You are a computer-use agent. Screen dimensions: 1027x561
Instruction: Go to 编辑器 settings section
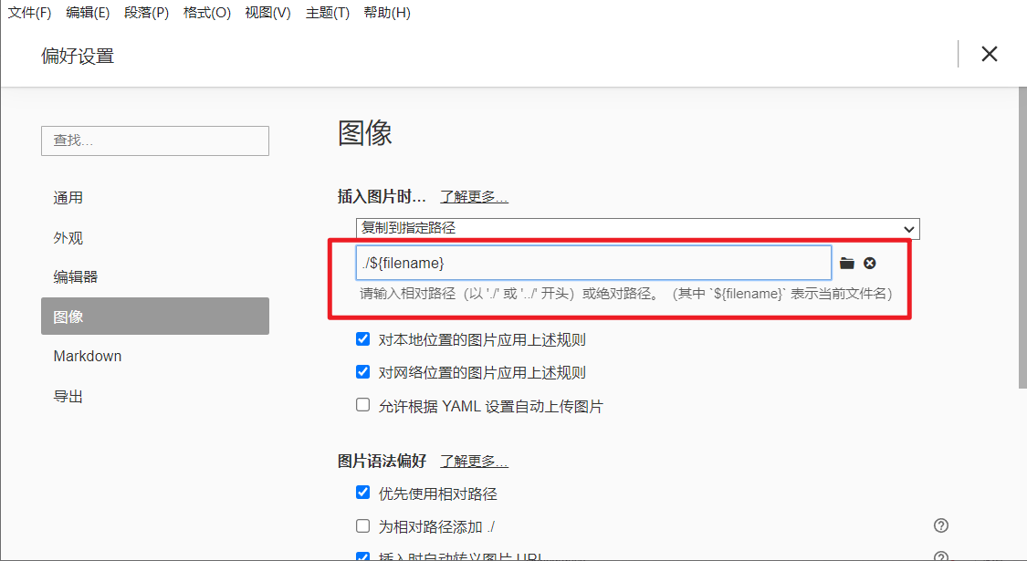[76, 277]
